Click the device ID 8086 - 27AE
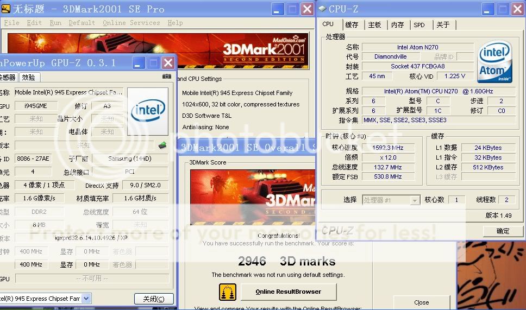 coord(33,159)
